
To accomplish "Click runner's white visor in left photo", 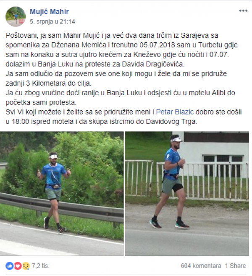I will (x=53, y=156).
